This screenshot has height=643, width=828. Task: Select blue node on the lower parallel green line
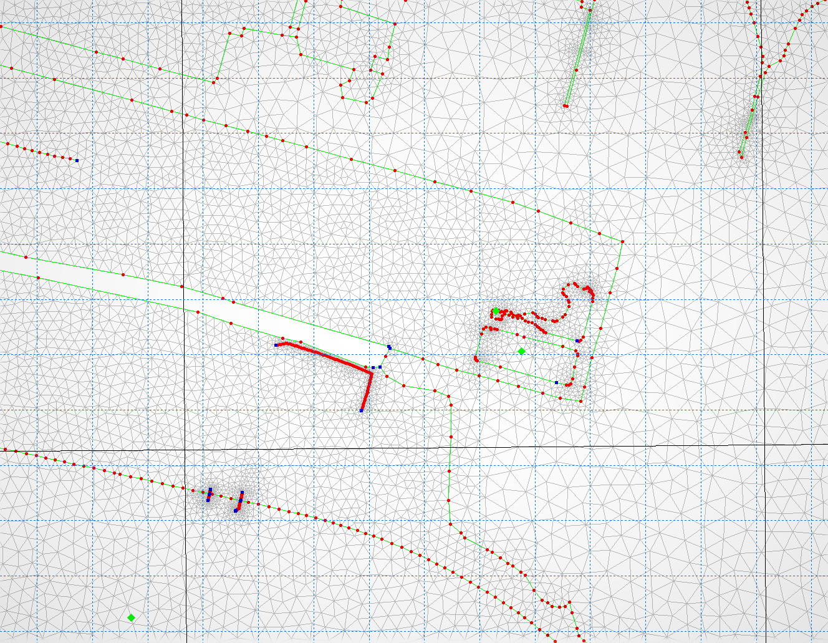pyautogui.click(x=556, y=382)
